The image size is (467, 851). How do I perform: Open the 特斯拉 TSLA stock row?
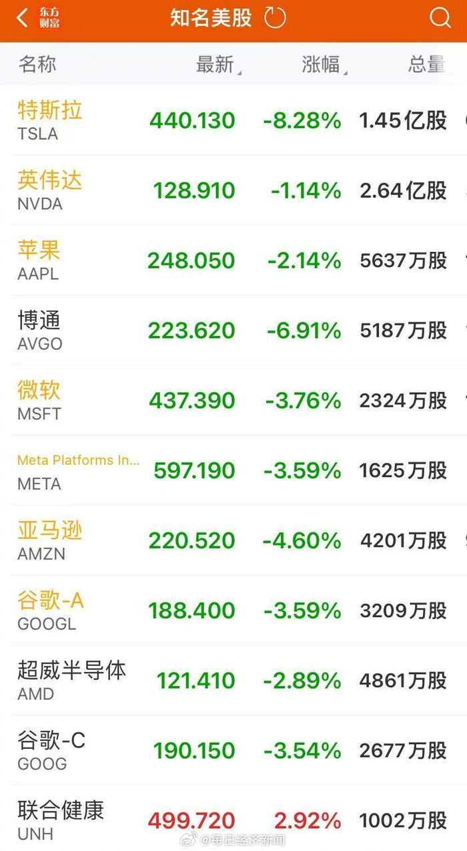(233, 122)
